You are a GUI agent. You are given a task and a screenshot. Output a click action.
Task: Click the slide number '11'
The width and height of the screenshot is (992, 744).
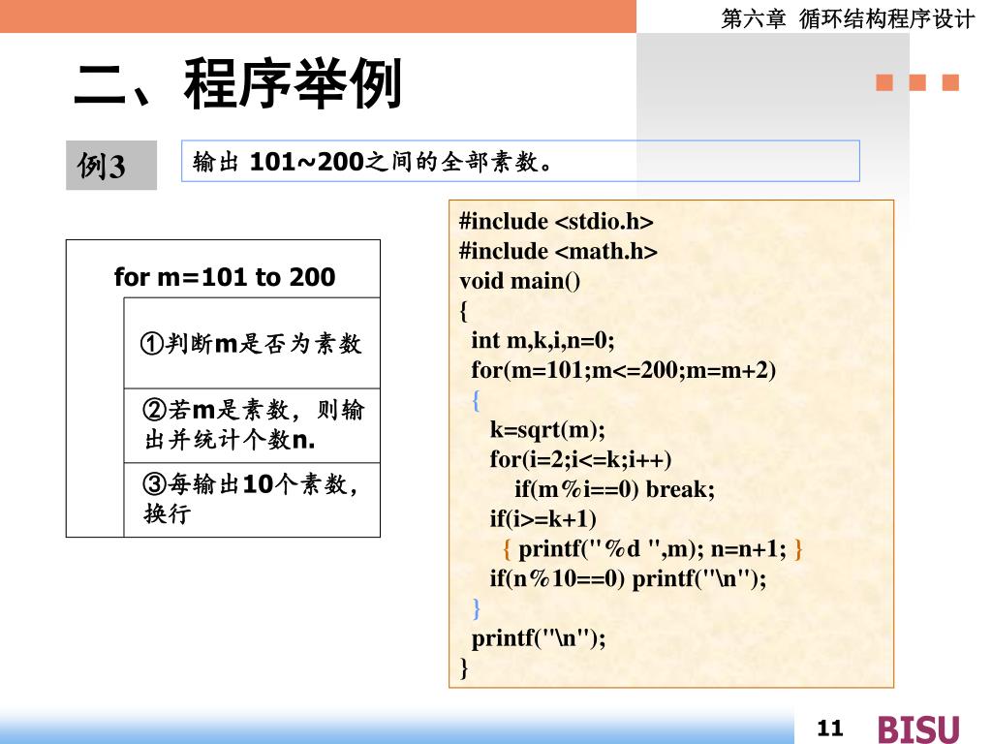830,728
